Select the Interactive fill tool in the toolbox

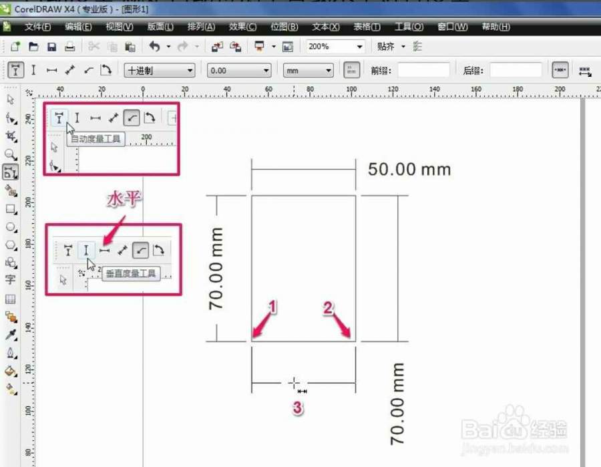pyautogui.click(x=11, y=389)
